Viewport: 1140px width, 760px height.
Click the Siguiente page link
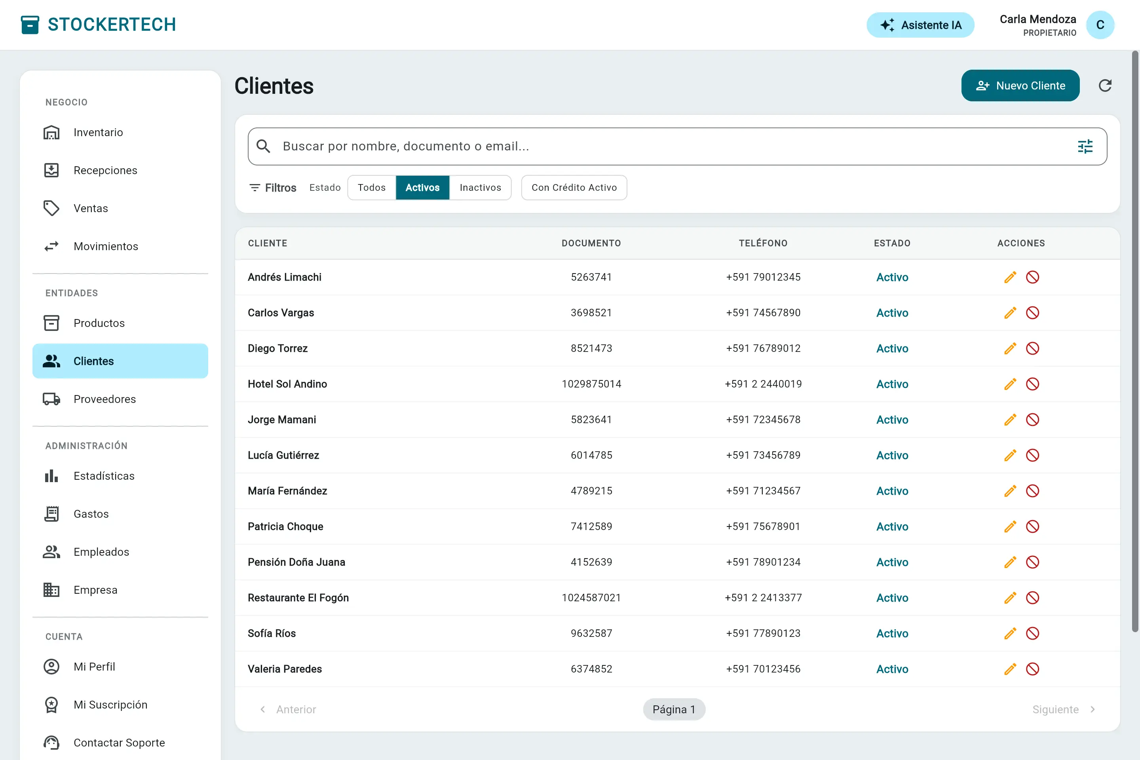(x=1064, y=710)
